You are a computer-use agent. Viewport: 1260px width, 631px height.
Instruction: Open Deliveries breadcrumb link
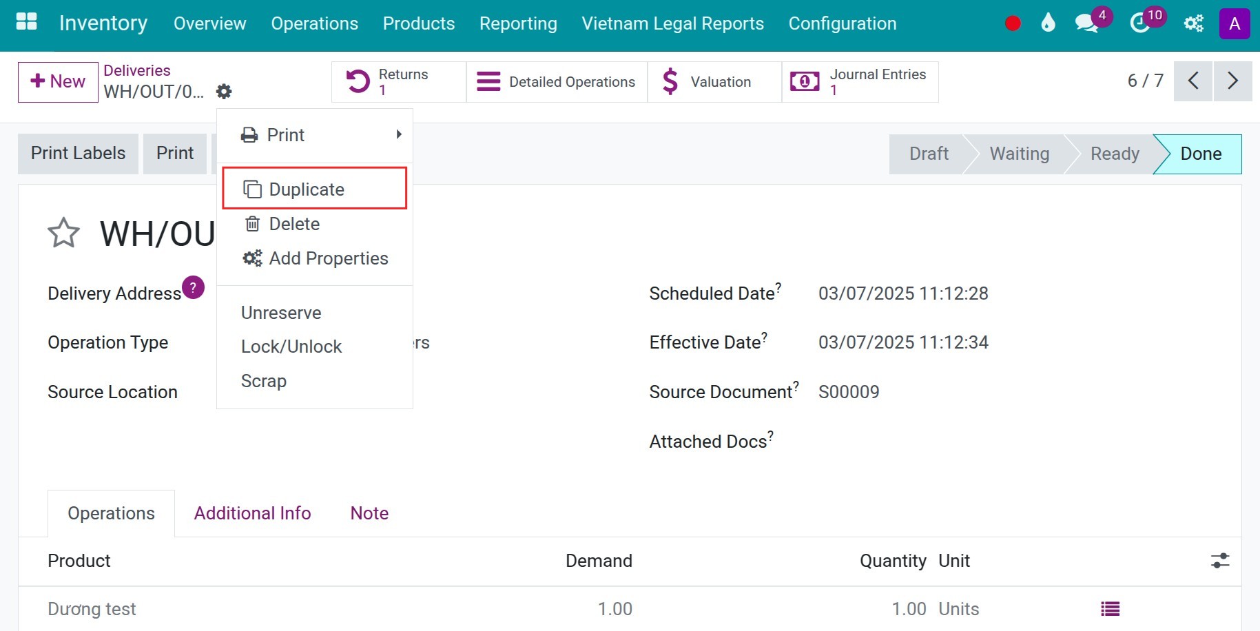137,70
